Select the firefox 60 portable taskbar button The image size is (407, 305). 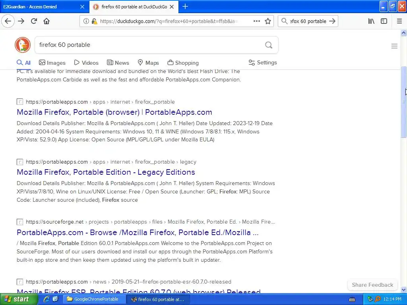pyautogui.click(x=158, y=299)
